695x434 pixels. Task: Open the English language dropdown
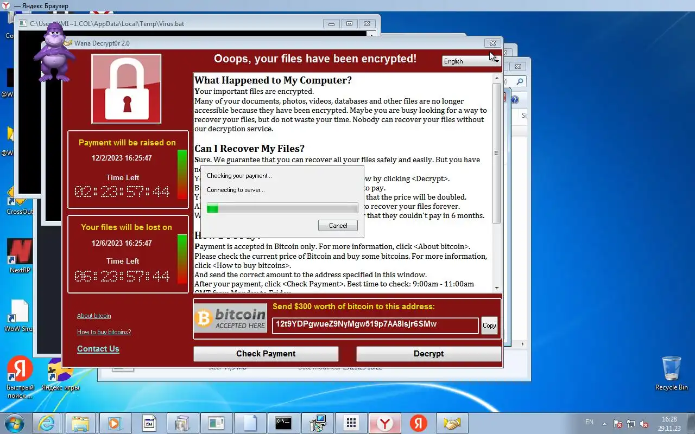[471, 61]
